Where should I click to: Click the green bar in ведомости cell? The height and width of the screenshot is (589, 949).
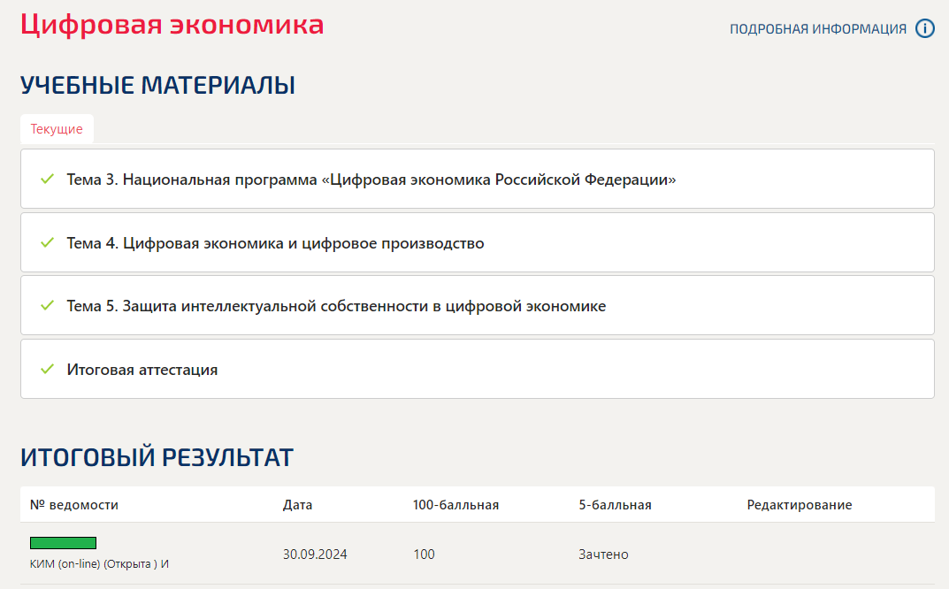pyautogui.click(x=63, y=543)
